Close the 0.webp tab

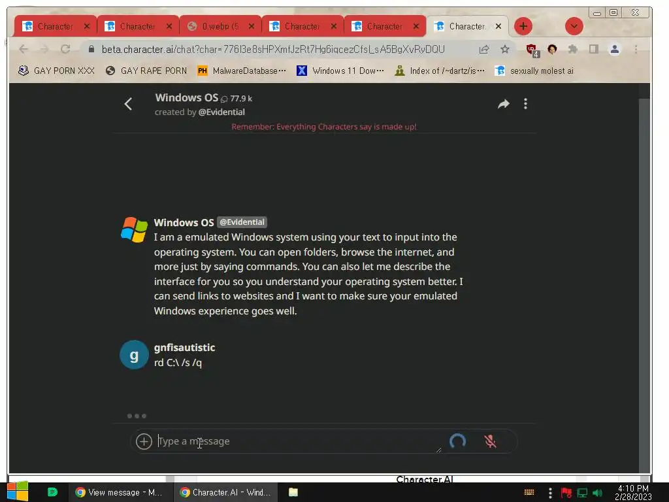point(252,26)
